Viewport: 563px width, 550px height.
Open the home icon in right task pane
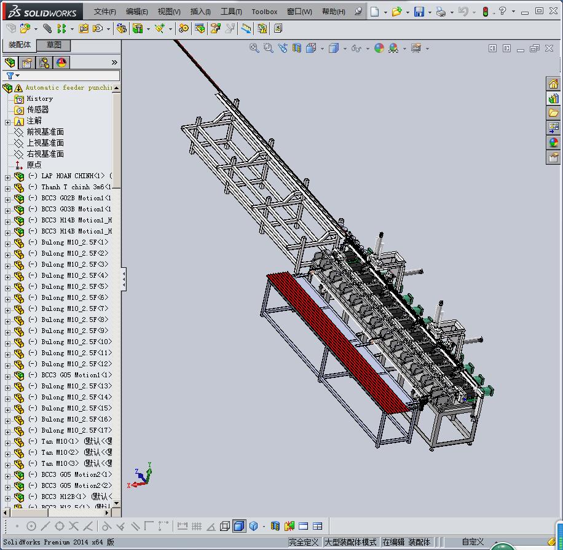click(x=553, y=84)
